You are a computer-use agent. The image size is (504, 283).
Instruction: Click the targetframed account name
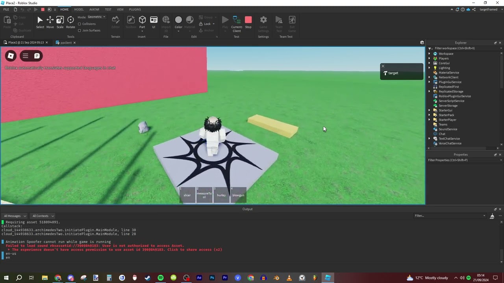(x=488, y=9)
